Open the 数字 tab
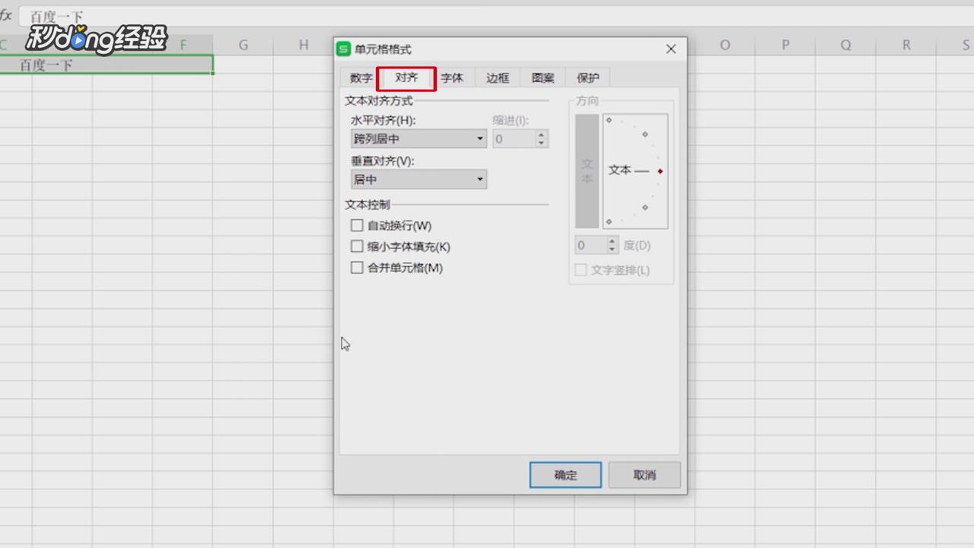974x548 pixels. 361,78
